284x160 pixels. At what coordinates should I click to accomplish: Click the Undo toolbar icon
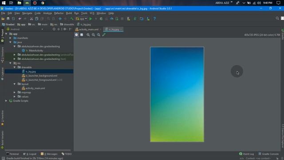20,19
